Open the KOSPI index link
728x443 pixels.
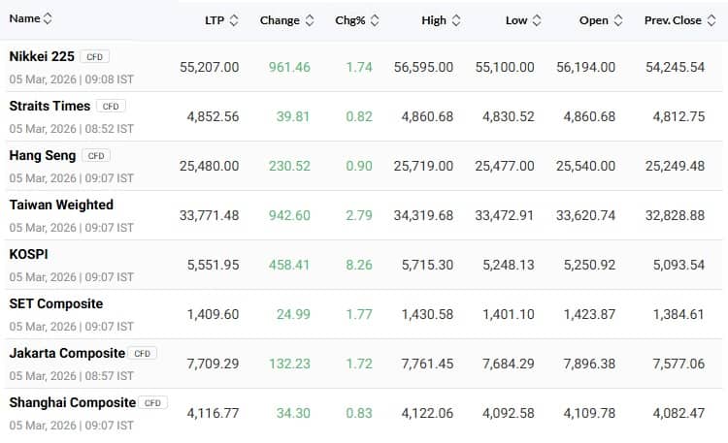pos(29,254)
